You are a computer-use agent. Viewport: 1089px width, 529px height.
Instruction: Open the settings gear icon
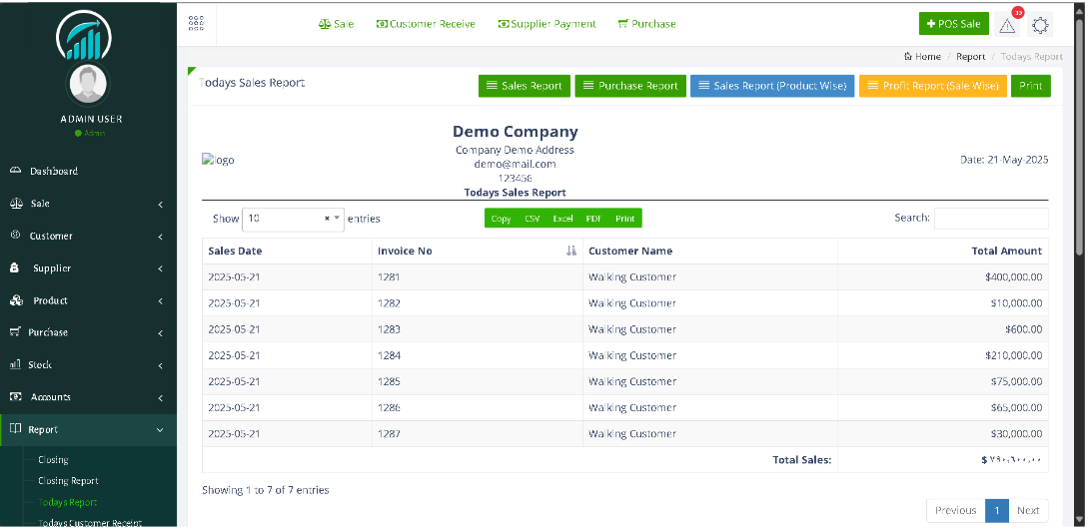tap(1040, 25)
